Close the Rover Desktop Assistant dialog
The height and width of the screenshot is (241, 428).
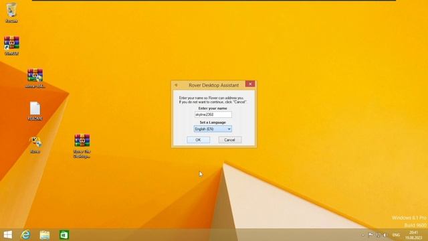pos(250,84)
